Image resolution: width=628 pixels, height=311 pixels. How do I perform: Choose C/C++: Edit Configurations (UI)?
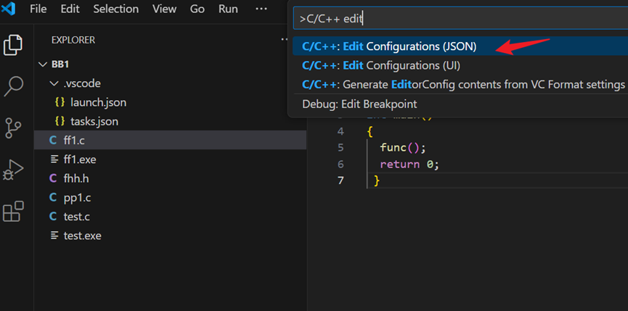click(460, 65)
